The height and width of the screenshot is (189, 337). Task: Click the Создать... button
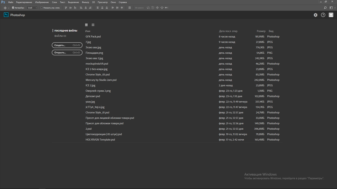pos(67,45)
